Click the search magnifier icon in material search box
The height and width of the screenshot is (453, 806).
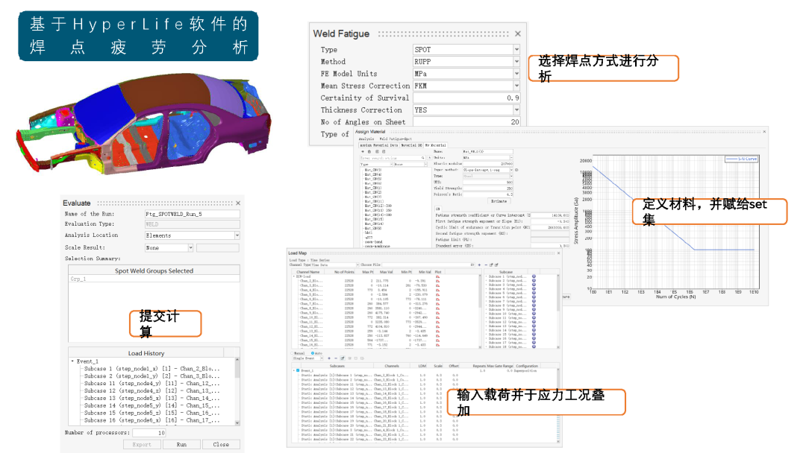click(423, 158)
